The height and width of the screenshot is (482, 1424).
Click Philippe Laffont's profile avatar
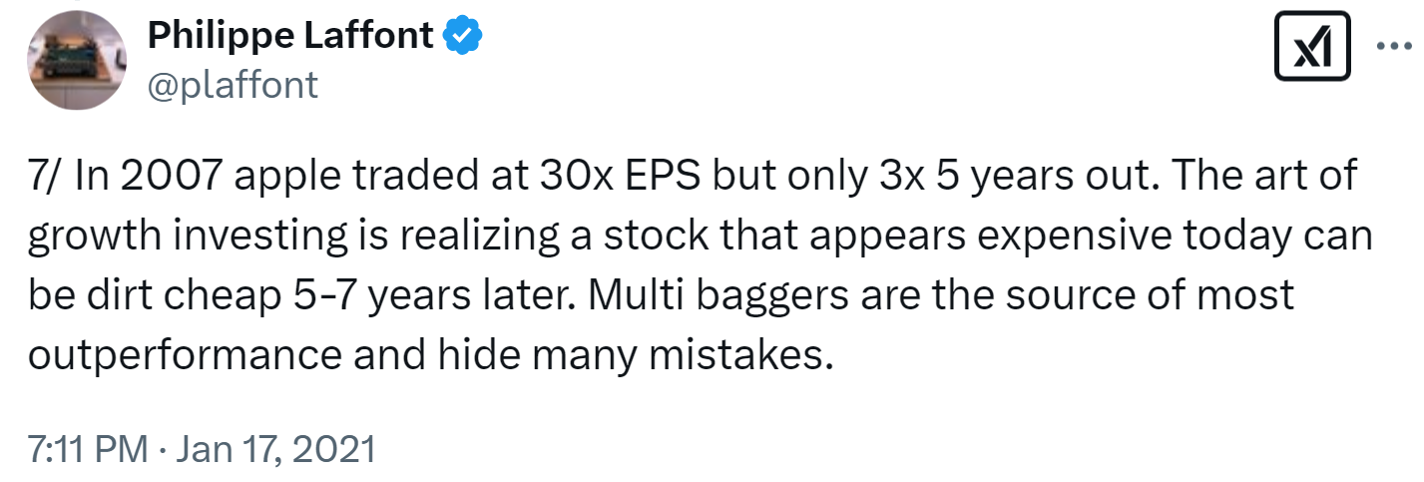pos(75,61)
